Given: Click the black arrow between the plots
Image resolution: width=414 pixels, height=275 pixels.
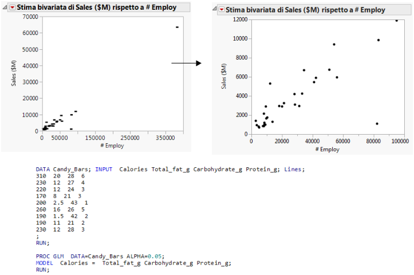Looking at the screenshot, I should tap(186, 63).
